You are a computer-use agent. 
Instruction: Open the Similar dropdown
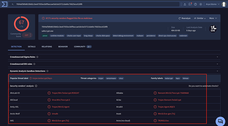[x=200, y=18]
